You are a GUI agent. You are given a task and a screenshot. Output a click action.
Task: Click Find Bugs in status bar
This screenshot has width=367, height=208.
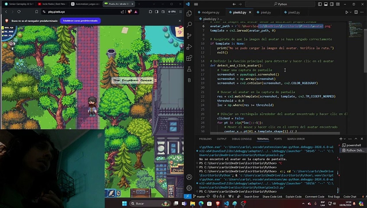(x=334, y=196)
